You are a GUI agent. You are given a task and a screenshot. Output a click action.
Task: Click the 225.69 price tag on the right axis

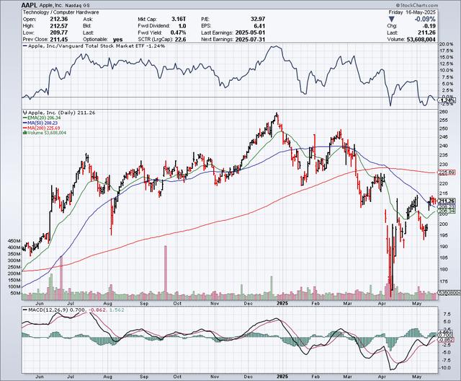pyautogui.click(x=447, y=172)
